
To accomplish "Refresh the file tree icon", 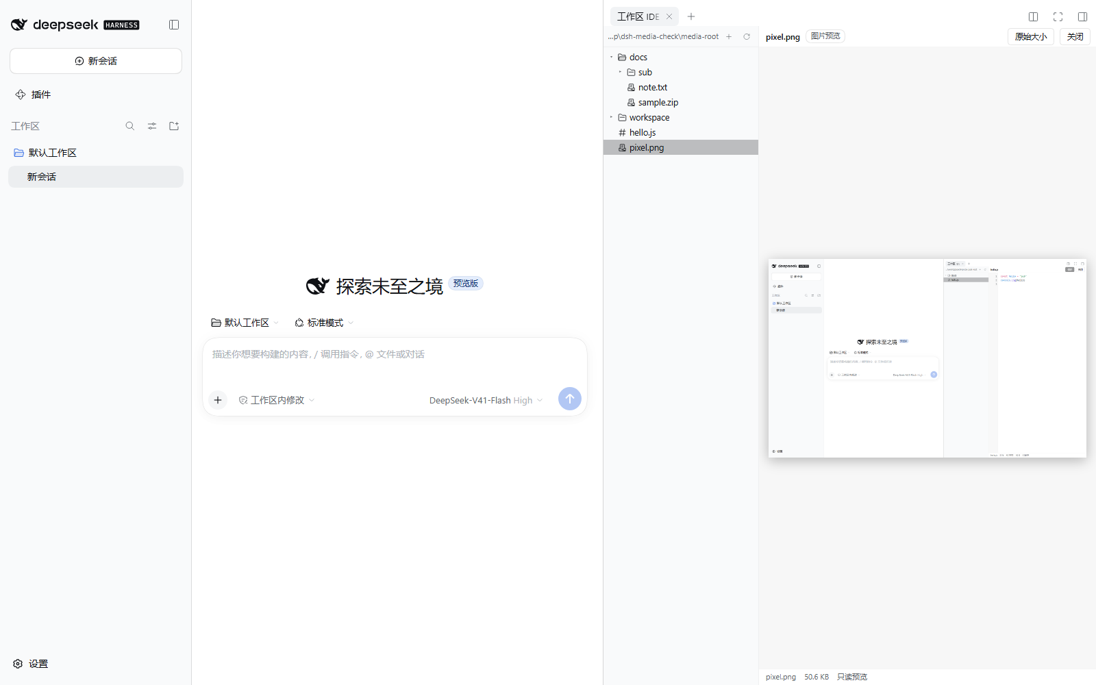I will coord(747,37).
